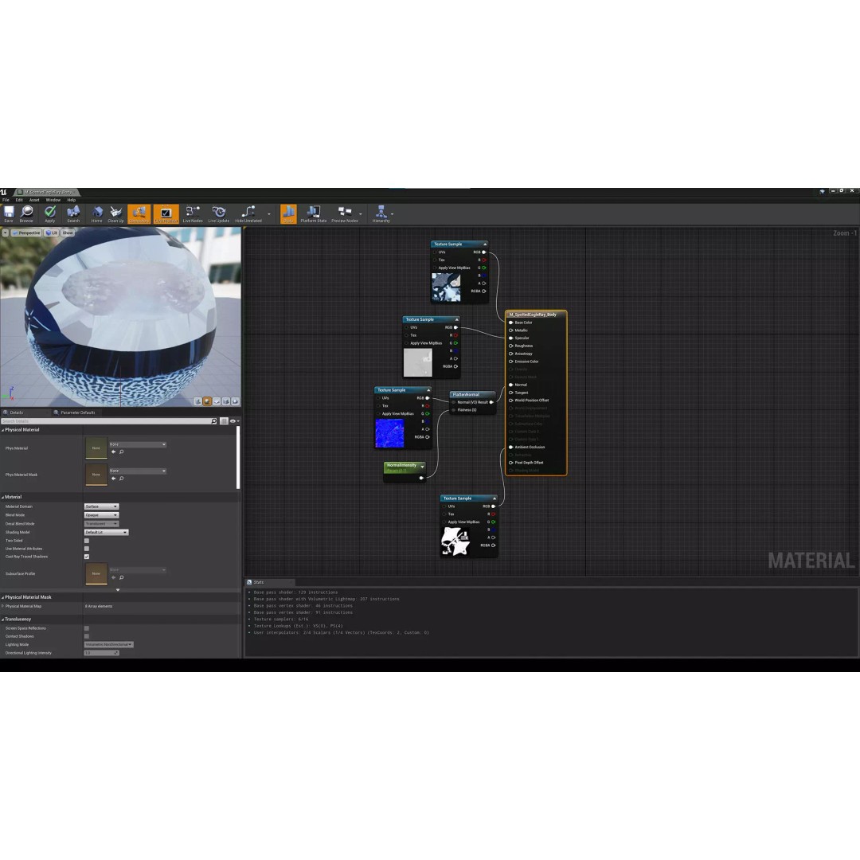Expand advanced Material properties arrow
860x860 pixels.
(118, 590)
